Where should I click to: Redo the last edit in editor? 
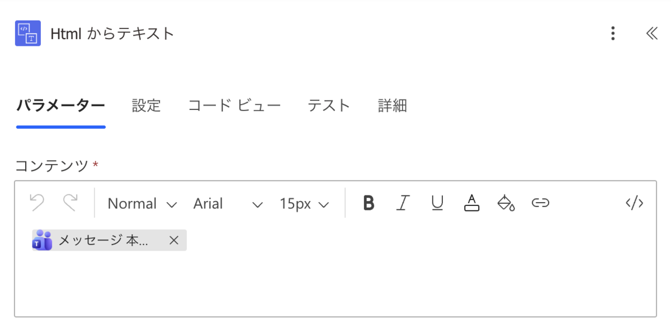(70, 203)
